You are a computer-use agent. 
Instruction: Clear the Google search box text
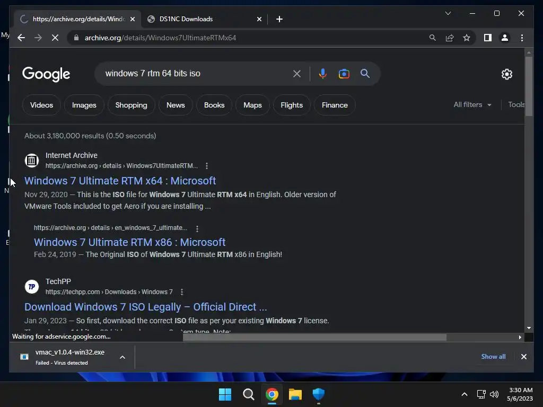click(x=297, y=73)
